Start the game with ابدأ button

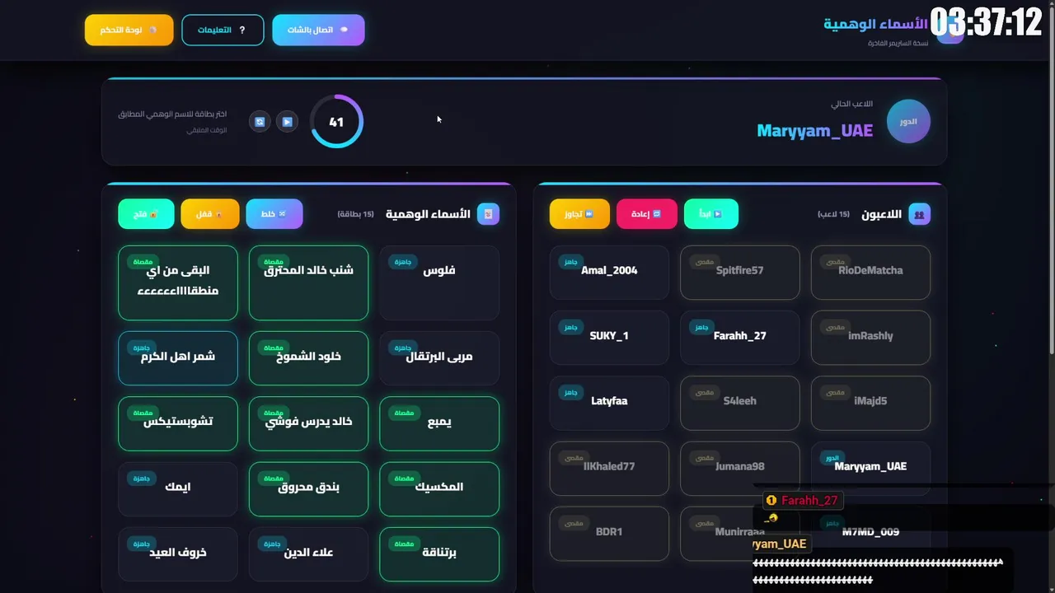coord(710,214)
